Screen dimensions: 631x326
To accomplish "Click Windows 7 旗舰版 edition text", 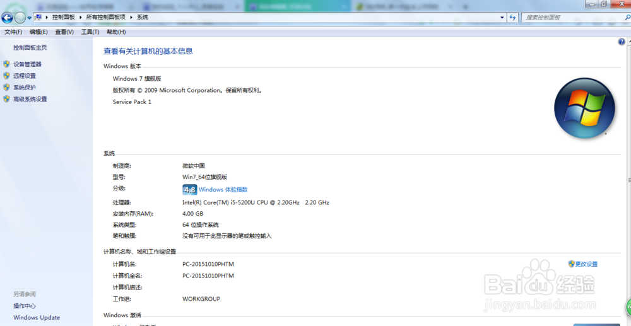I will click(137, 79).
